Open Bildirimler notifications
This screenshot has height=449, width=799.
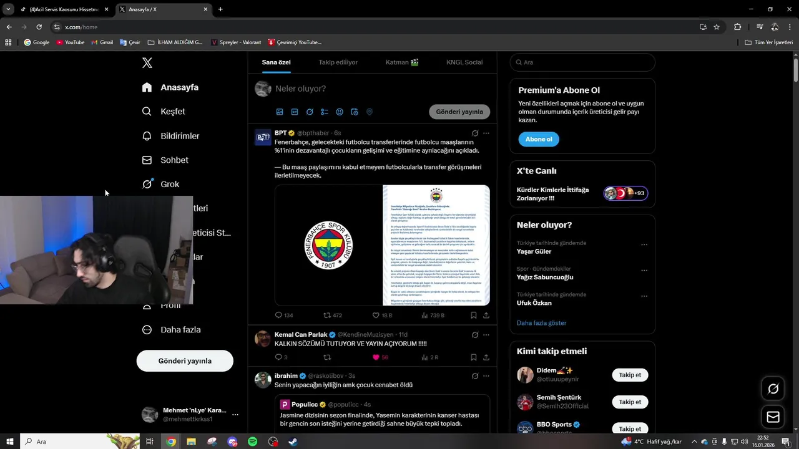pos(170,136)
